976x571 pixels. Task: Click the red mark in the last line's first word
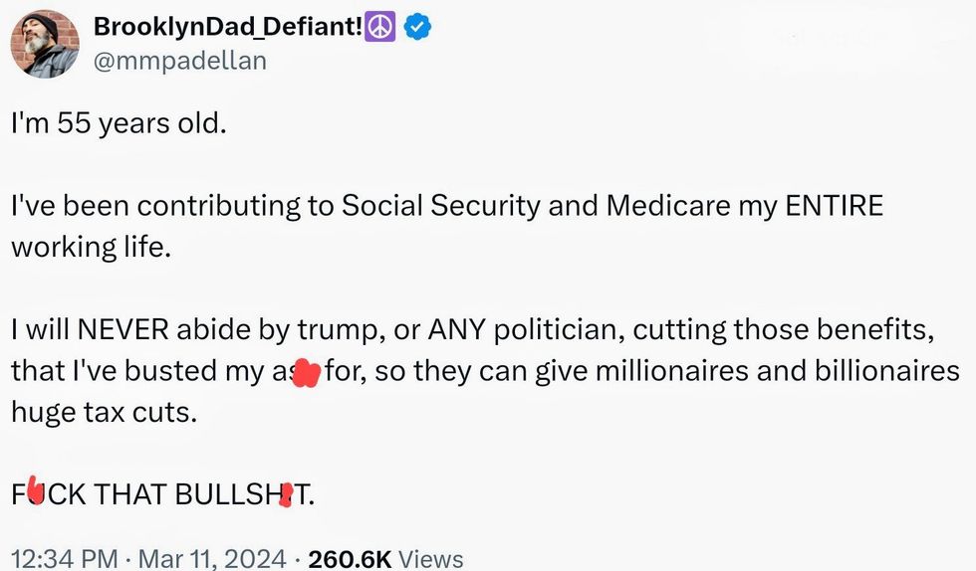(36, 490)
